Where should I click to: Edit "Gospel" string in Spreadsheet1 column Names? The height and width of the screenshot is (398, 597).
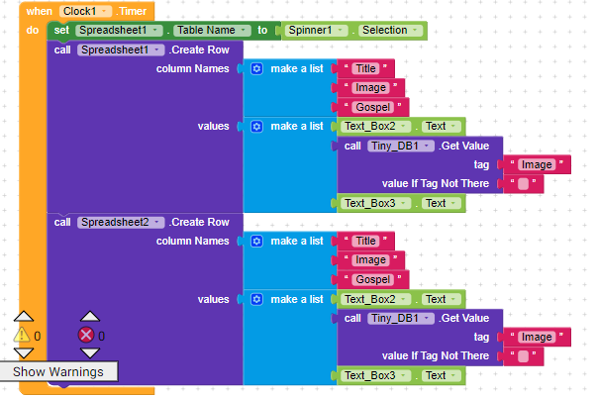tap(372, 107)
